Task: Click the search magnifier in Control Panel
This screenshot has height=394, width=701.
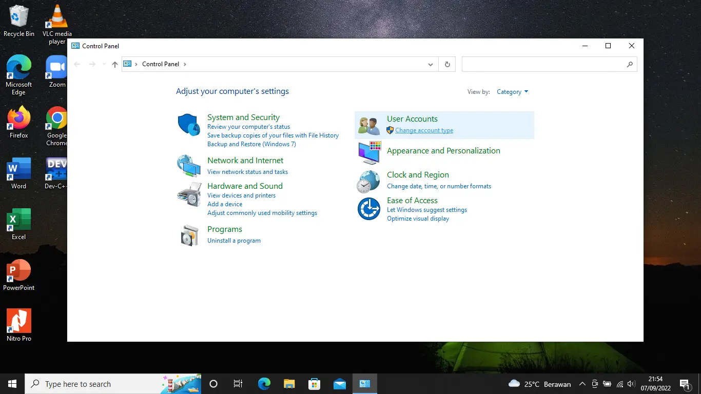Action: click(x=630, y=64)
